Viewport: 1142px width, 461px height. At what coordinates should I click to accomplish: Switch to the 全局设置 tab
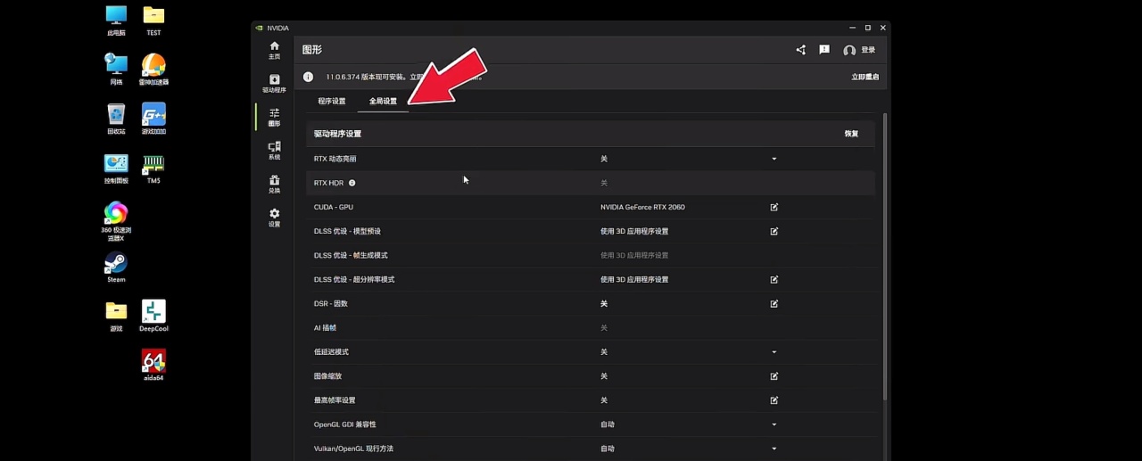tap(383, 101)
